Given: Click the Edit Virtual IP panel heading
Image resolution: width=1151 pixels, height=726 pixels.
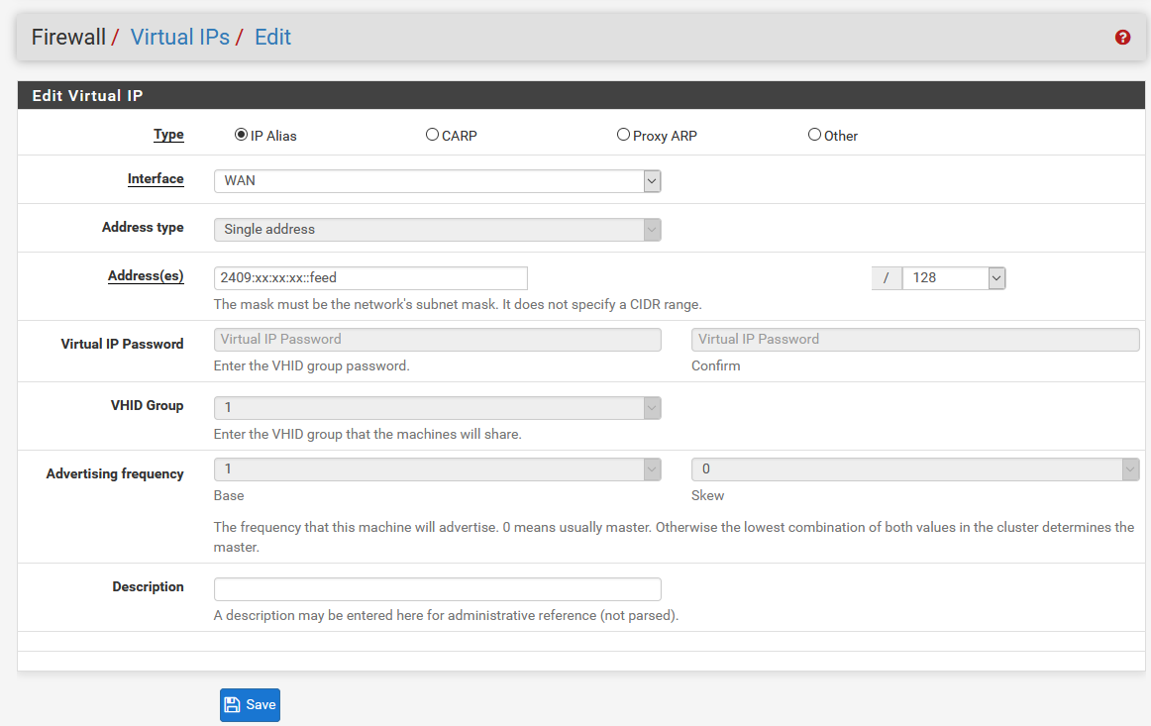Looking at the screenshot, I should click(x=87, y=96).
